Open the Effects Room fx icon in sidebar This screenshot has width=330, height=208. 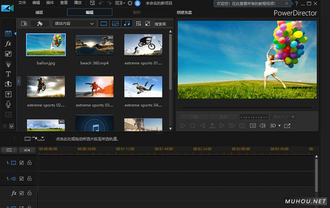pos(8,44)
